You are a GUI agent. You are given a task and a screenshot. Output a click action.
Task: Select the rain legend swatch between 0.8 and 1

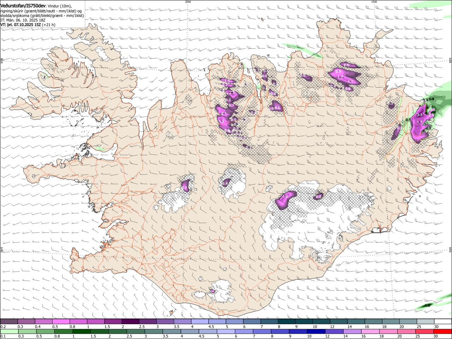click(x=63, y=331)
